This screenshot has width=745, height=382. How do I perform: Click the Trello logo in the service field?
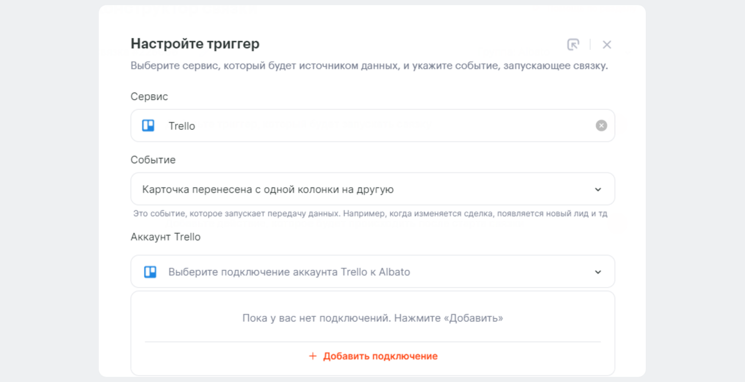148,126
